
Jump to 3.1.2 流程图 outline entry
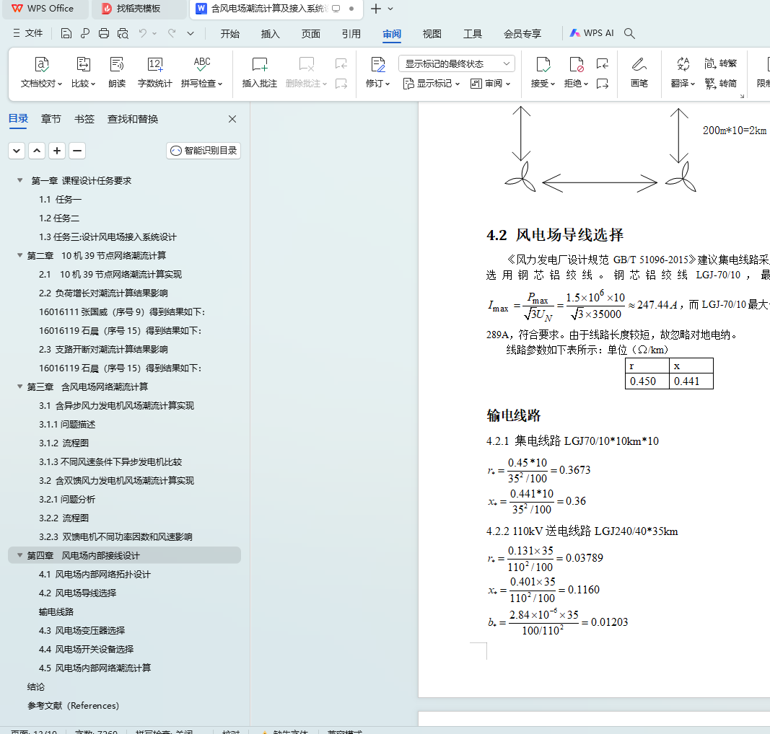pos(64,443)
